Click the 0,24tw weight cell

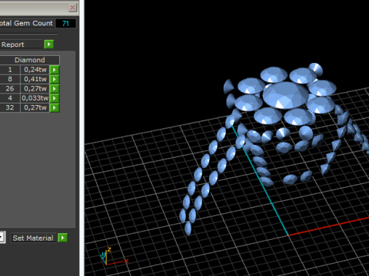(35, 70)
